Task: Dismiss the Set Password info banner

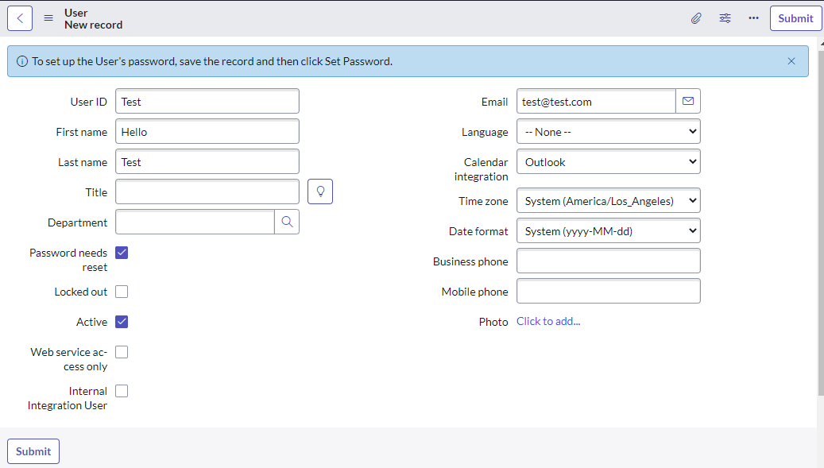Action: click(791, 61)
